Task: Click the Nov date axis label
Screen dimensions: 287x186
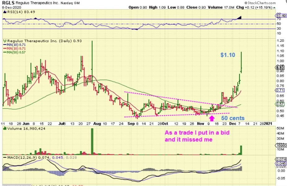Action: click(x=201, y=123)
